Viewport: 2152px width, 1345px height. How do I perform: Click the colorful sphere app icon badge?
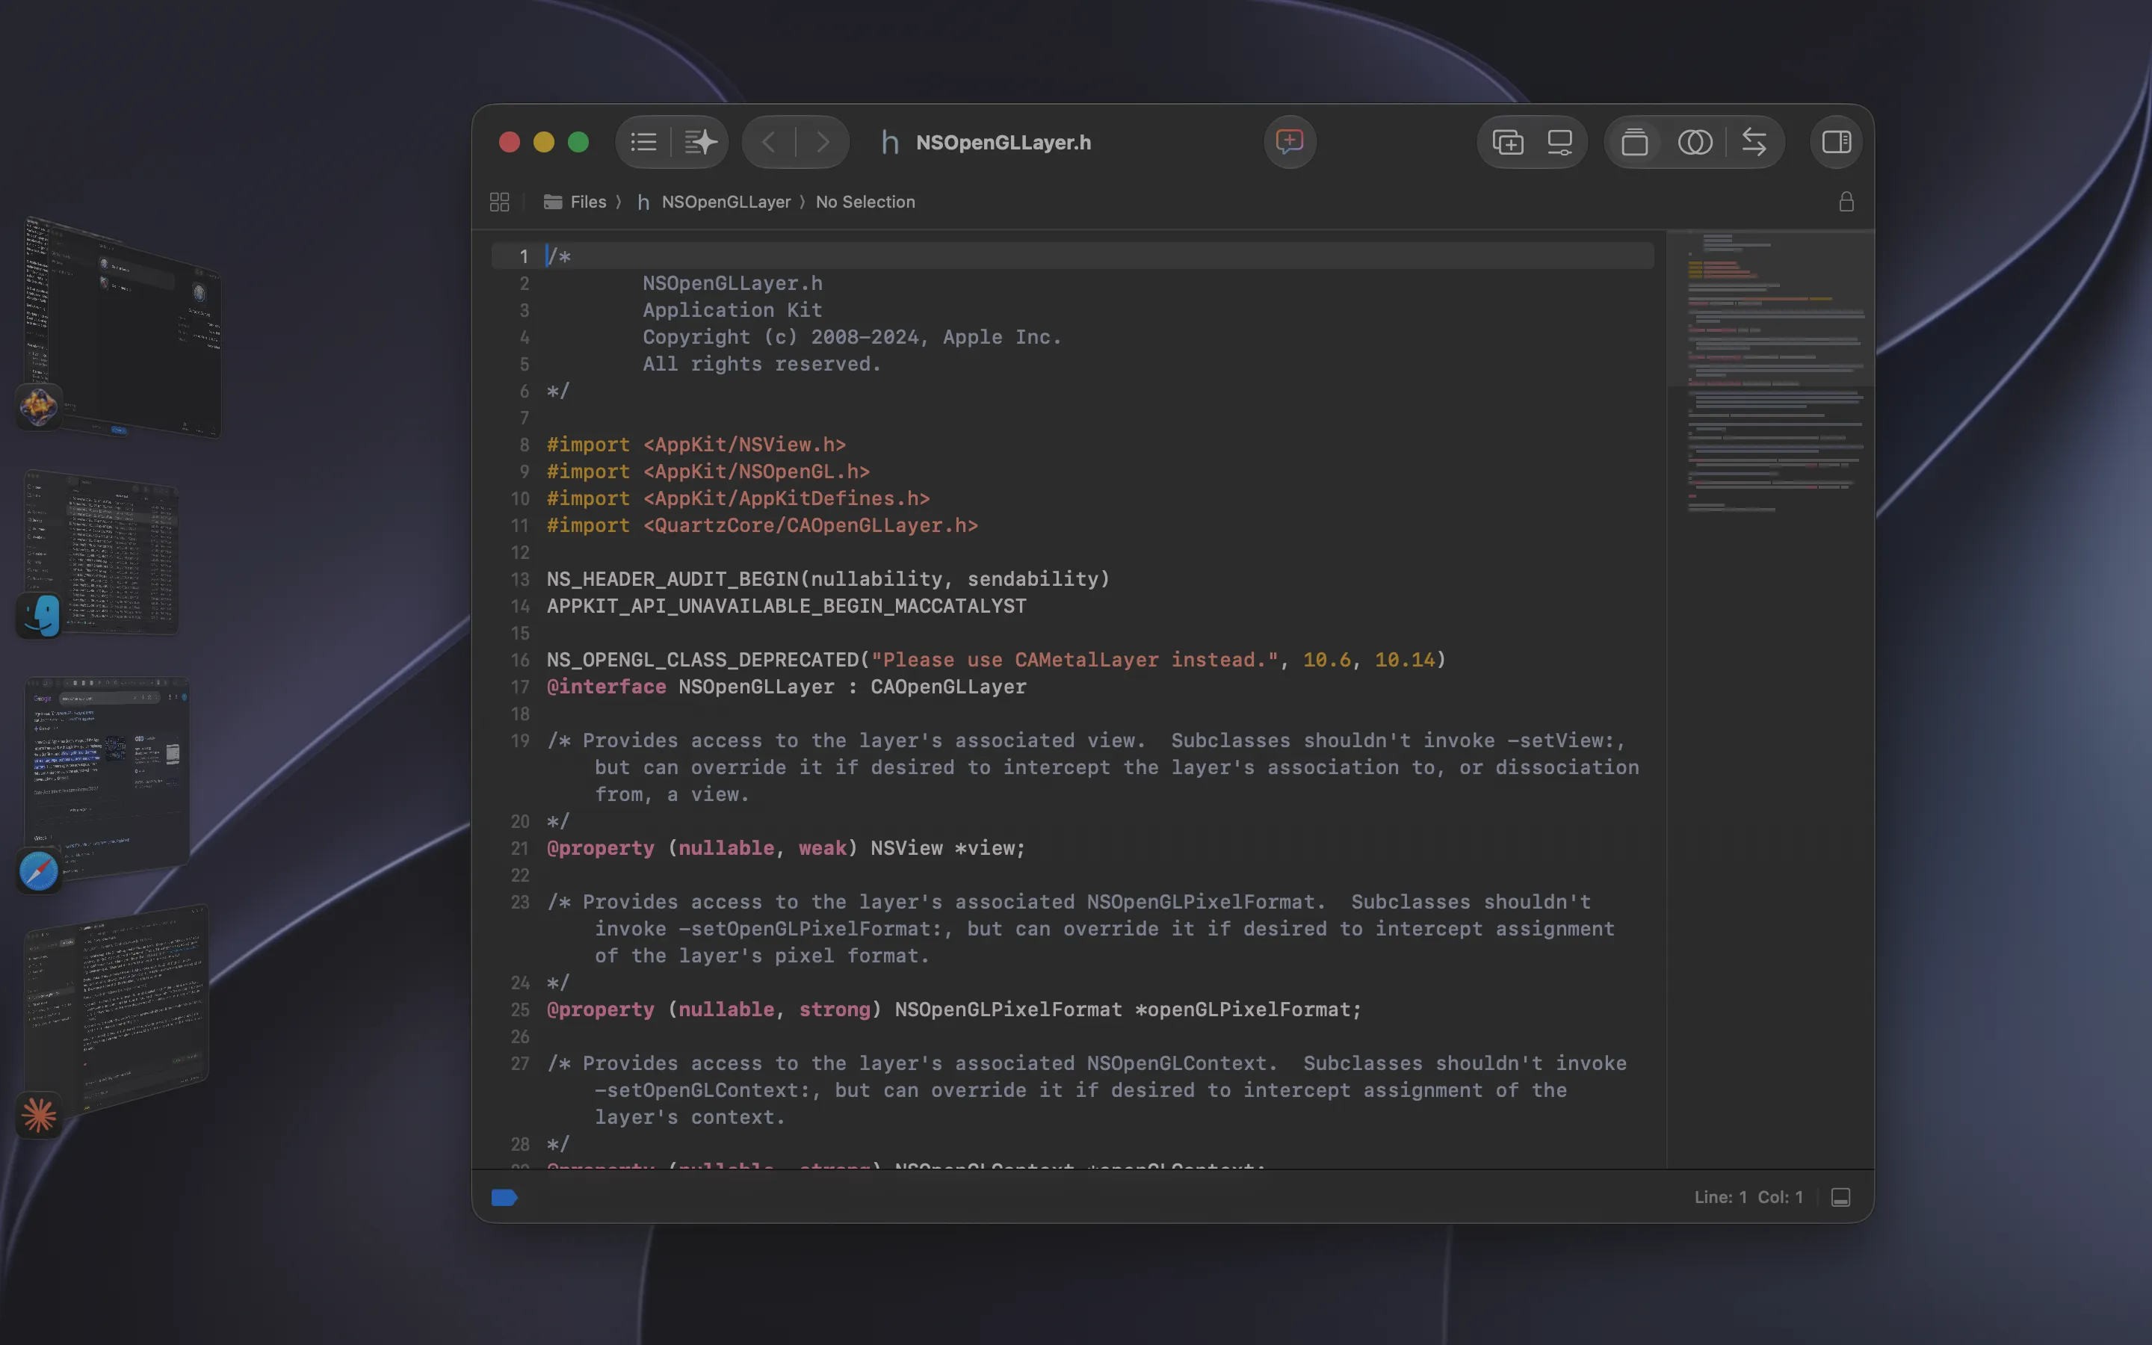pyautogui.click(x=39, y=406)
